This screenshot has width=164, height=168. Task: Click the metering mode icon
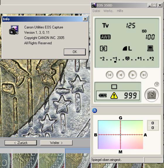[x=103, y=48]
